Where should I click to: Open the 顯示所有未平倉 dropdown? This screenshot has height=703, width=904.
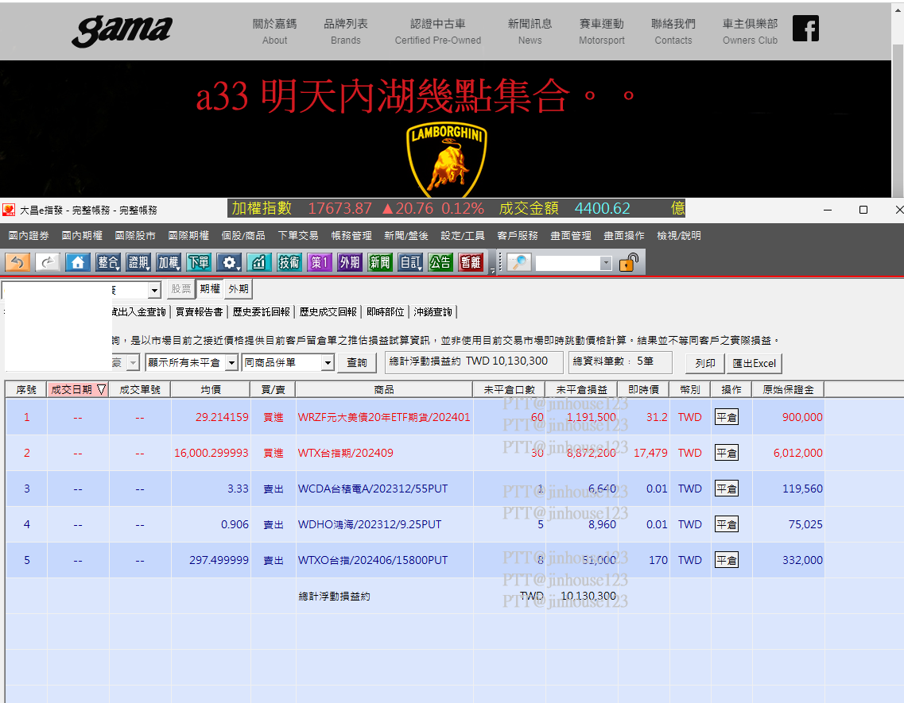click(232, 362)
